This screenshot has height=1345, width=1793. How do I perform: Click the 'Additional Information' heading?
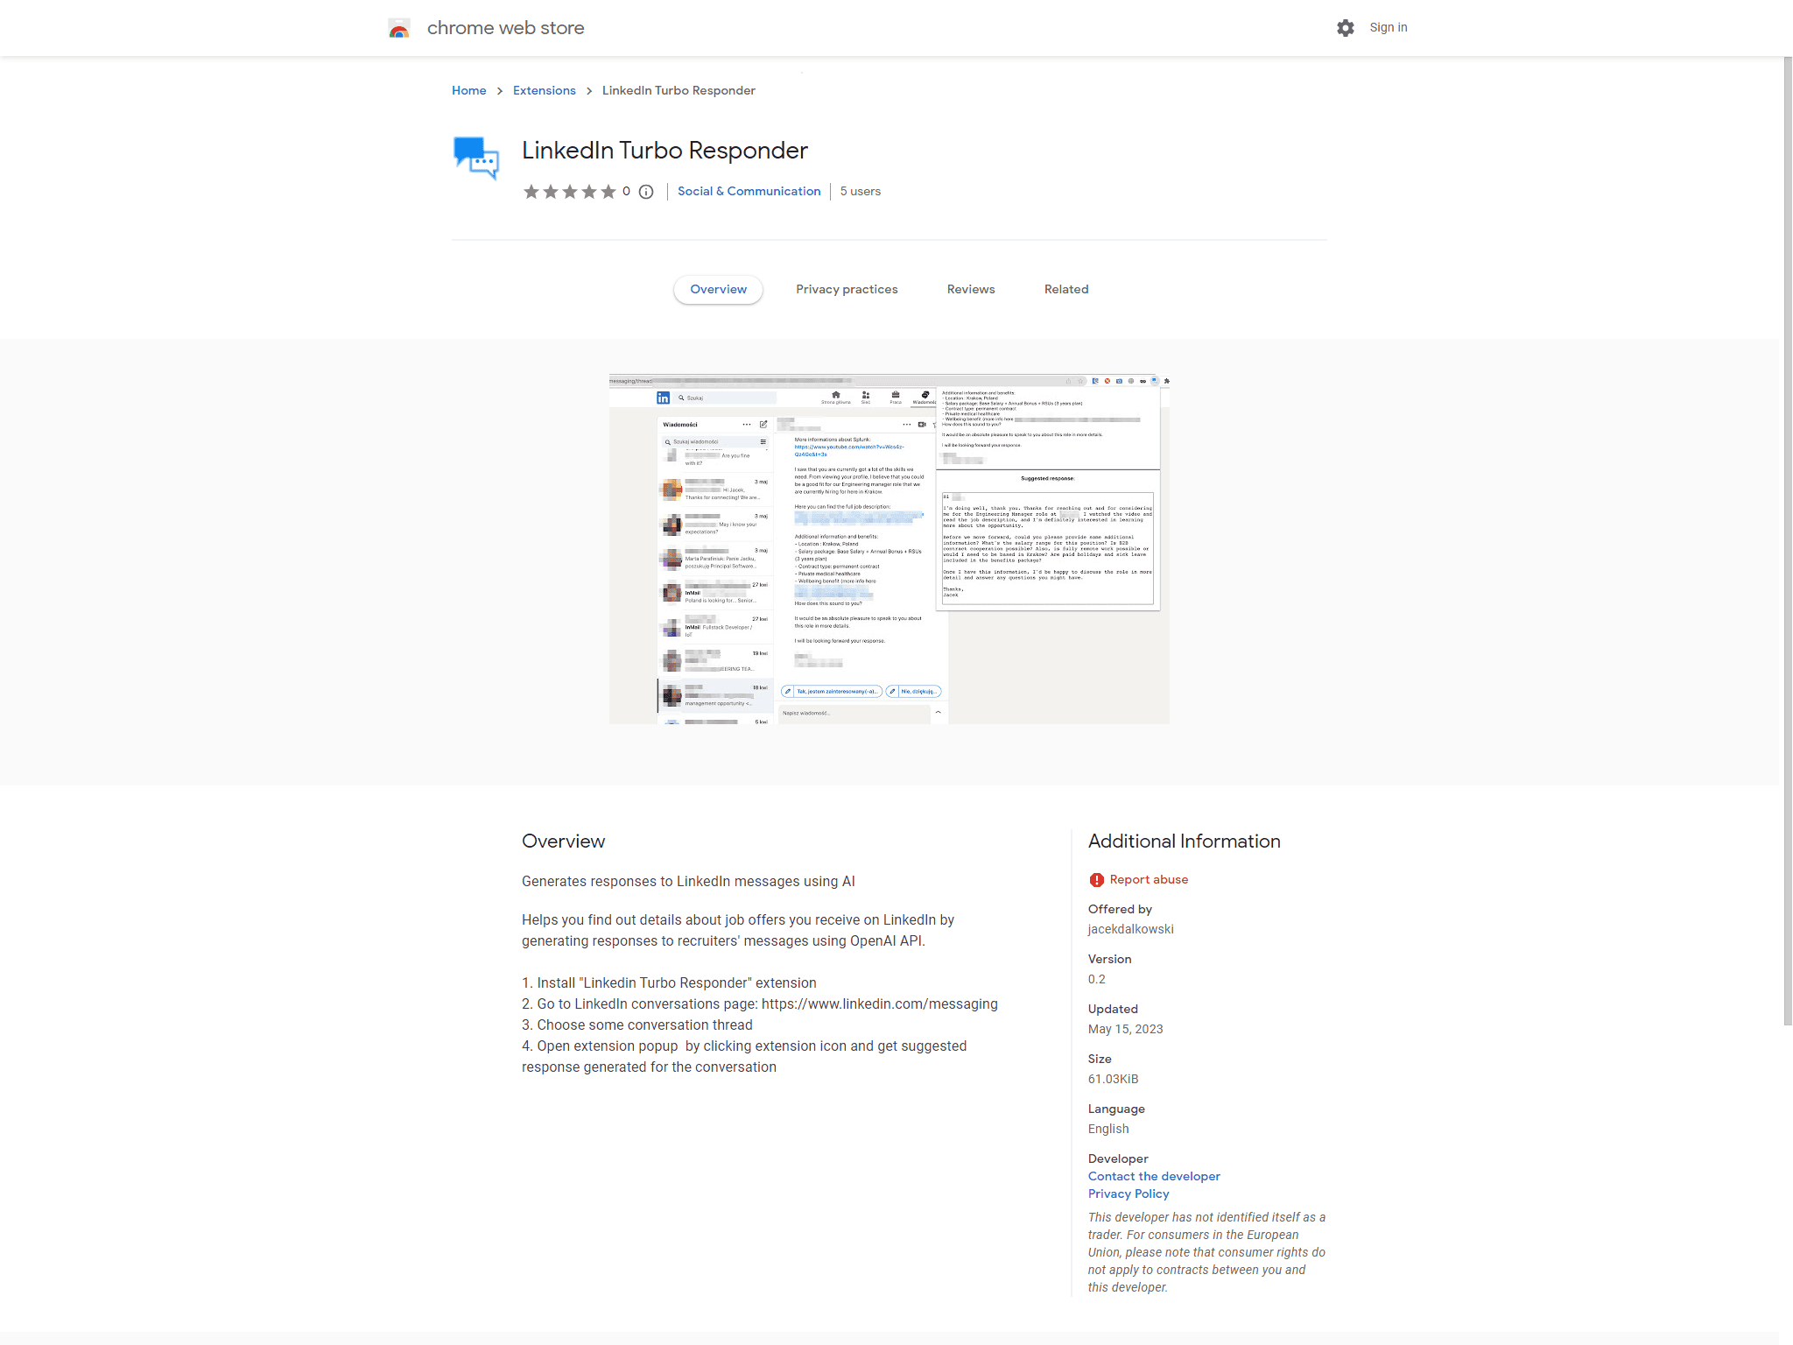point(1185,842)
